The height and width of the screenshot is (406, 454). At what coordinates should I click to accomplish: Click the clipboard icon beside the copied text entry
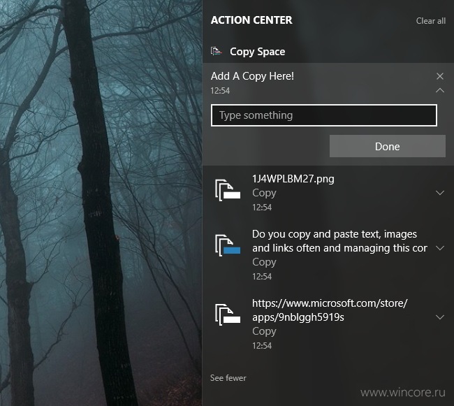click(228, 245)
